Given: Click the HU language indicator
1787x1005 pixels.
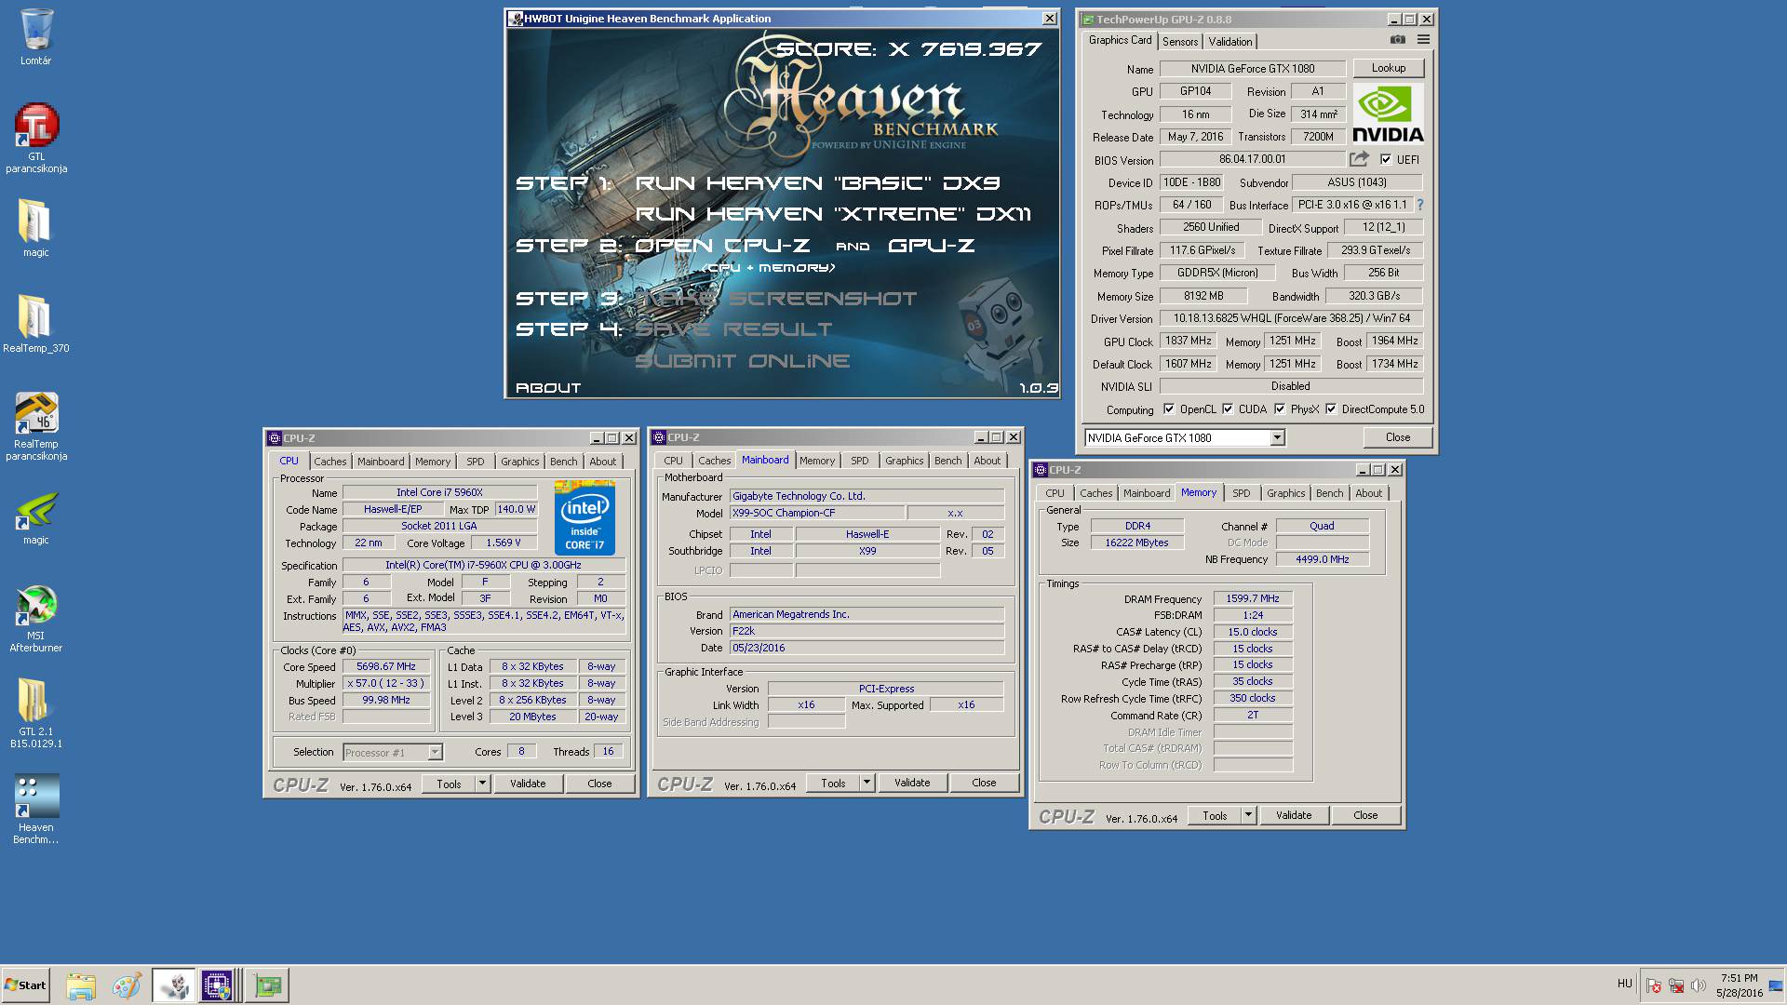Looking at the screenshot, I should click(1624, 984).
